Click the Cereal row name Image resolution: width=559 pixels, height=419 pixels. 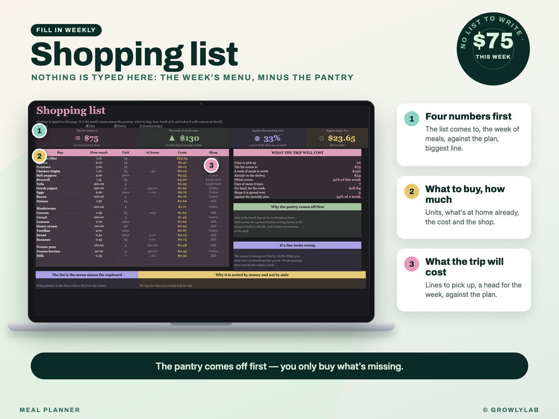[x=41, y=217]
